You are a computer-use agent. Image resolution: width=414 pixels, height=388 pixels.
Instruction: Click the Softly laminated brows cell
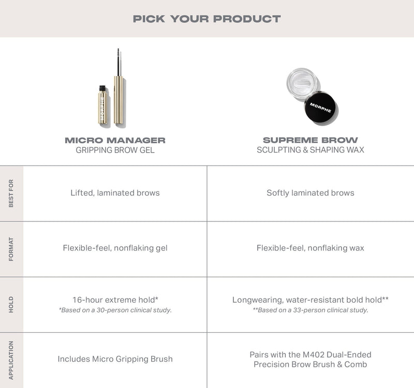click(x=310, y=193)
